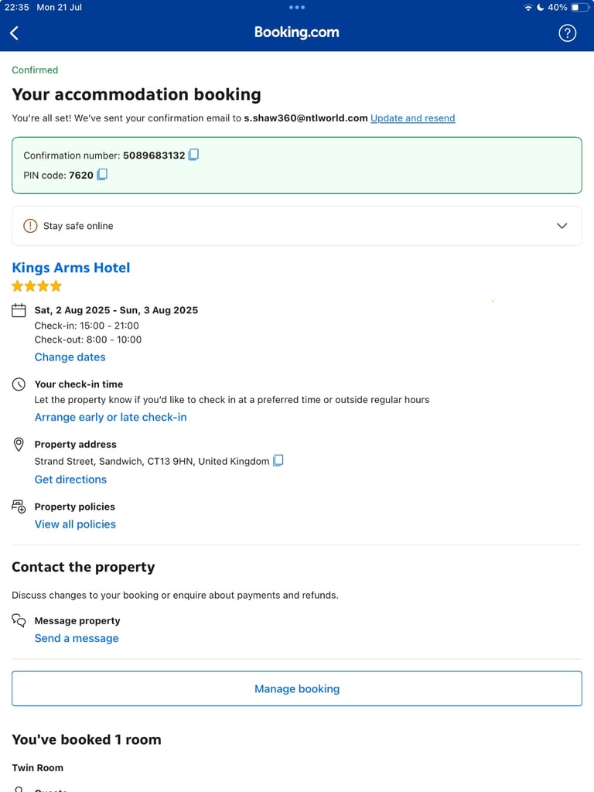Tap the map pin icon by address
This screenshot has width=594, height=792.
[19, 445]
